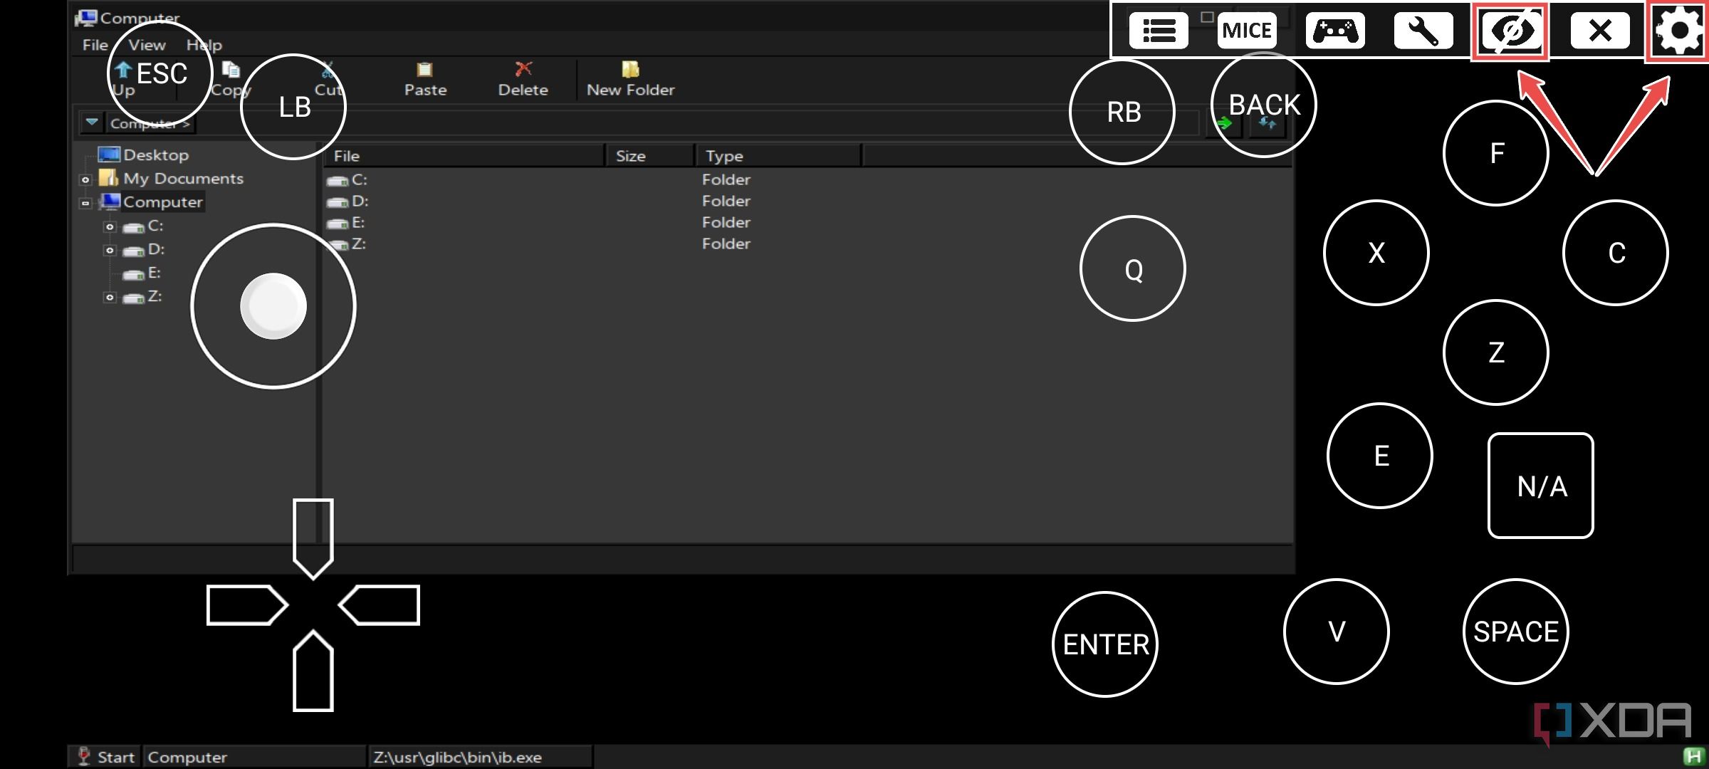Tap the N/A square on-screen button
The width and height of the screenshot is (1709, 769).
(1541, 486)
